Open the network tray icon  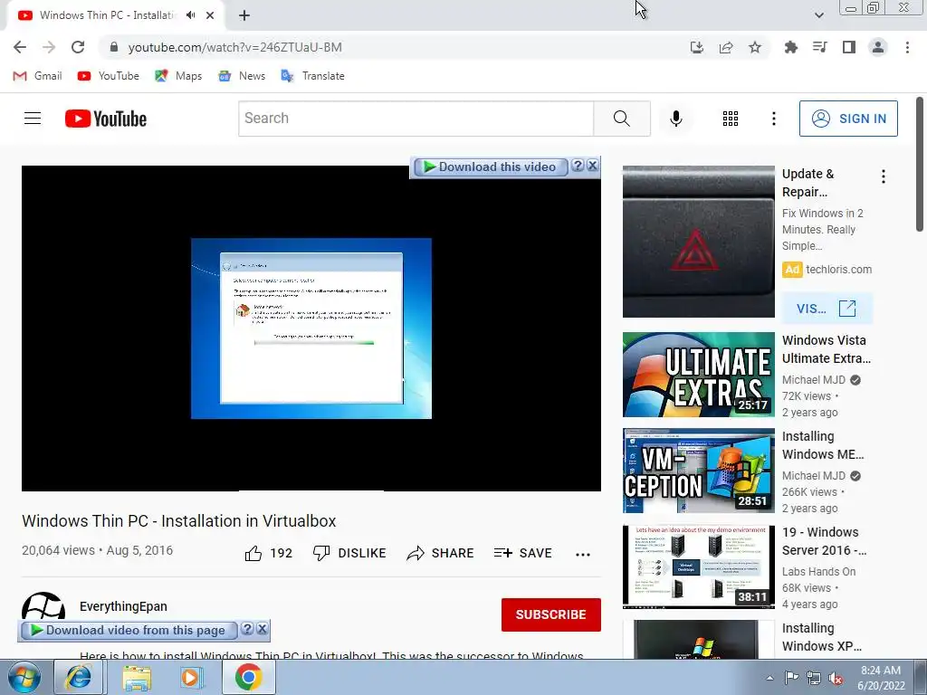point(814,679)
